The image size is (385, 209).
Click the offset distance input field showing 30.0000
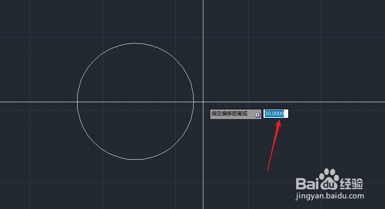[x=276, y=114]
